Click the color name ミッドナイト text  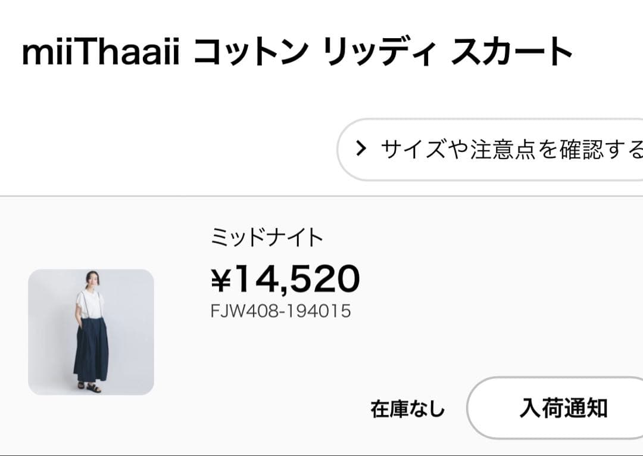point(267,236)
